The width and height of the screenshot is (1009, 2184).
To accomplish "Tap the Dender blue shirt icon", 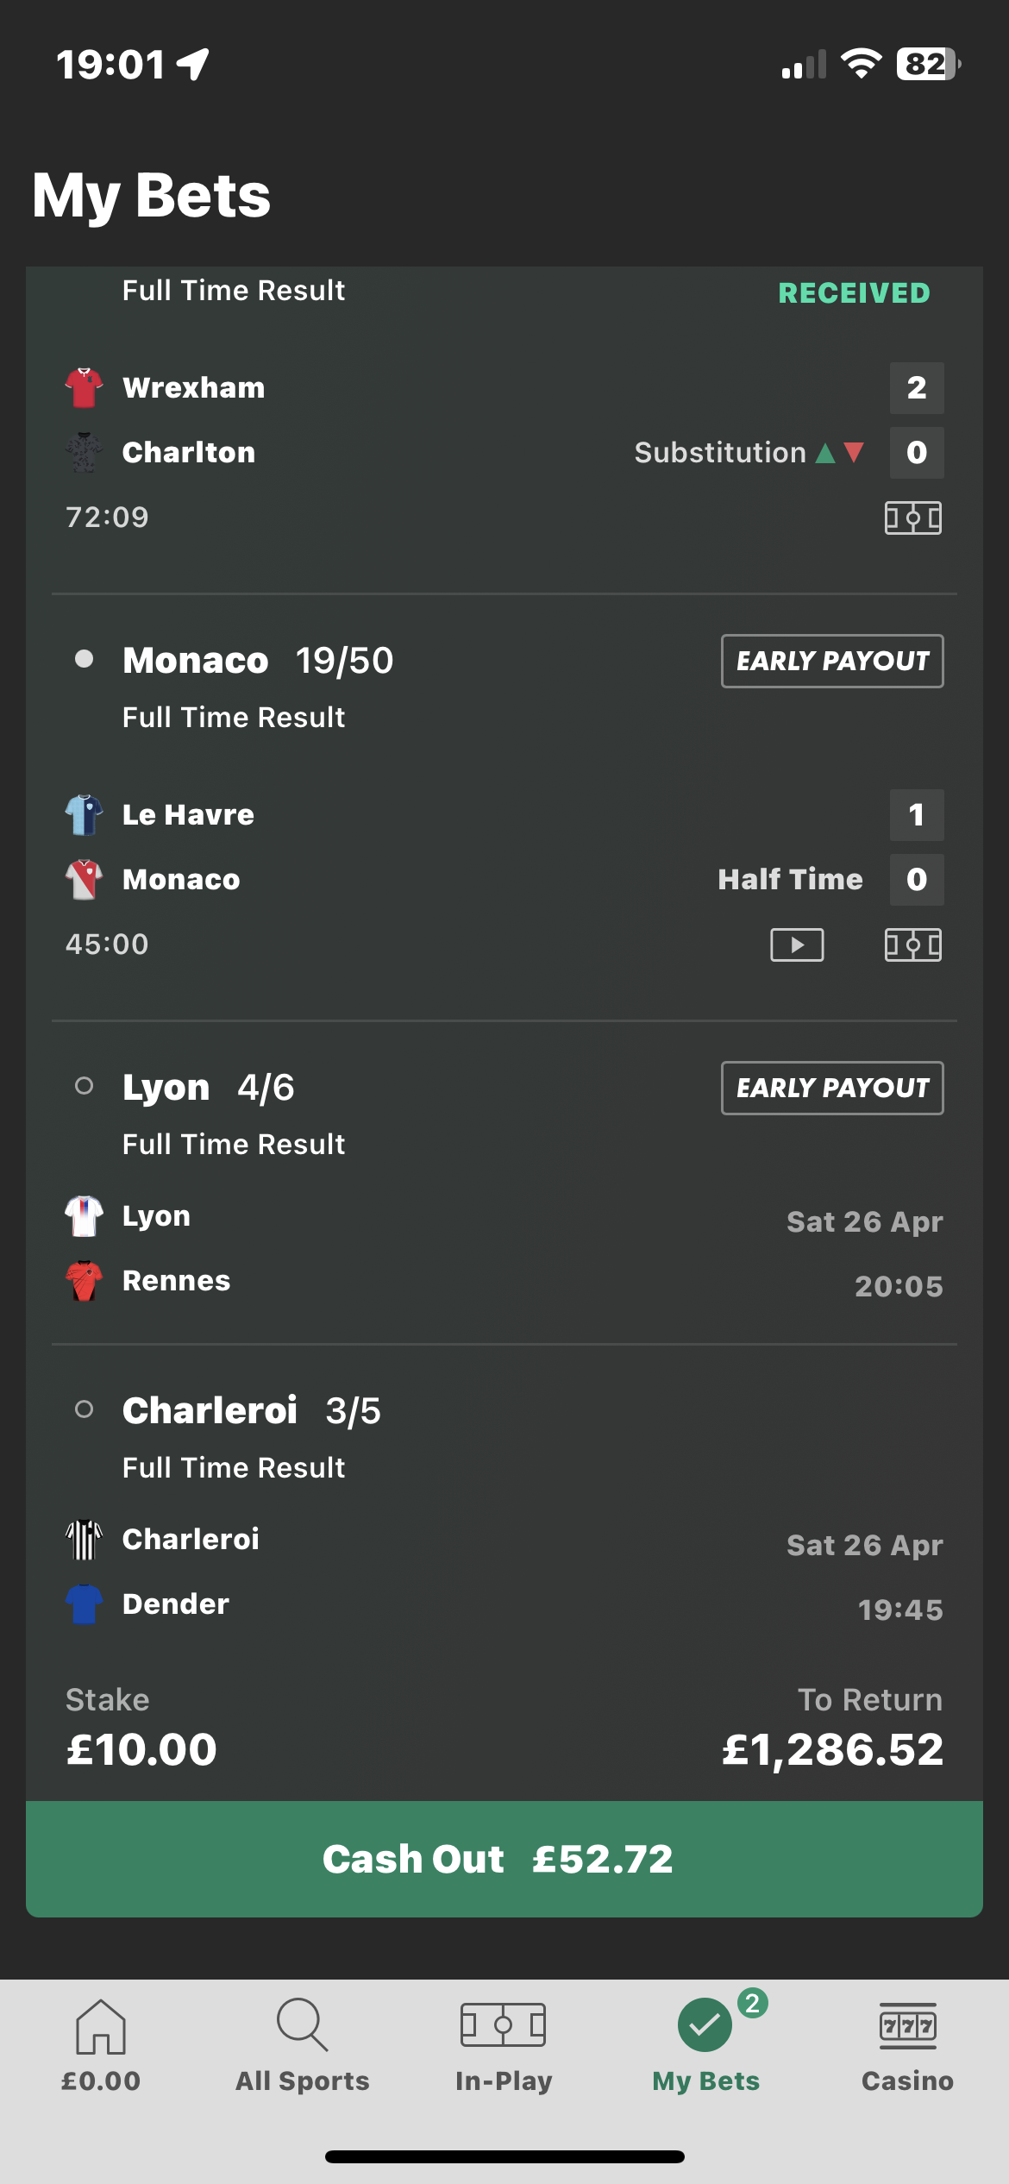I will click(x=84, y=1604).
